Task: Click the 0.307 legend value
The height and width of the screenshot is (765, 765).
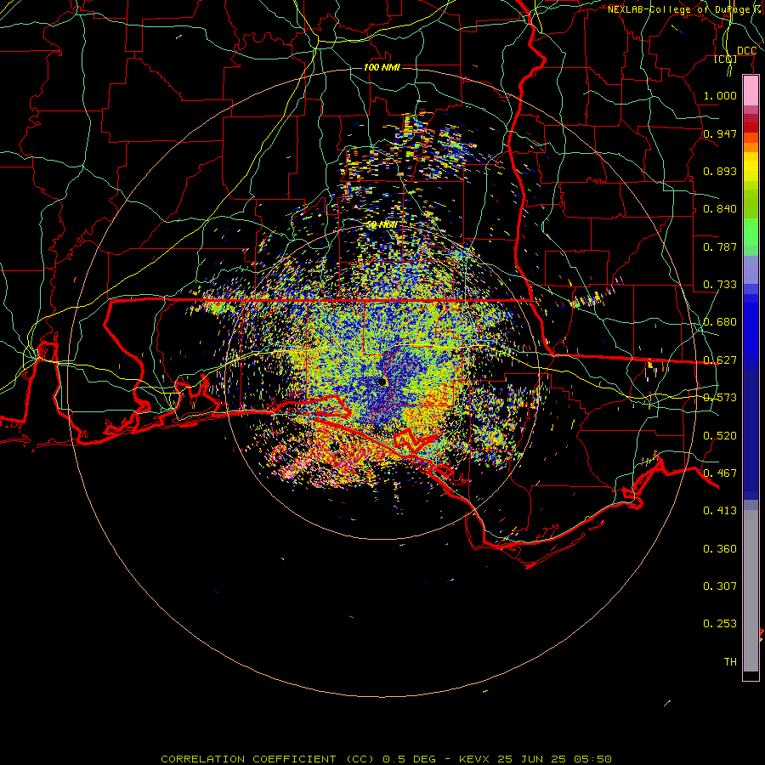Action: (x=720, y=586)
